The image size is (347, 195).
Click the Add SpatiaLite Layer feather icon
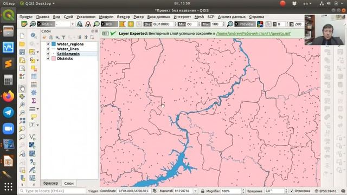click(x=33, y=170)
